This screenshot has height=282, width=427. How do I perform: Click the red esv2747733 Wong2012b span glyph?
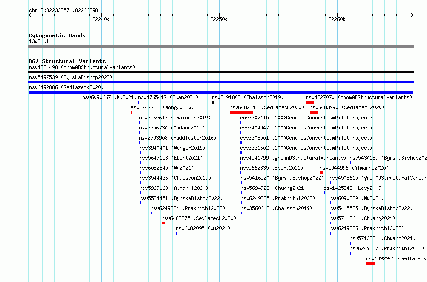(142, 112)
